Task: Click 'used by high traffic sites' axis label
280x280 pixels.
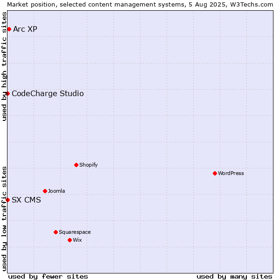Action: click(4, 66)
